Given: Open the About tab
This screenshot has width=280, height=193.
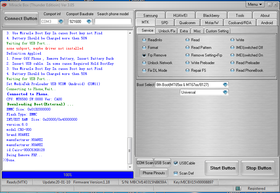Looking at the screenshot, I should coord(265,16).
